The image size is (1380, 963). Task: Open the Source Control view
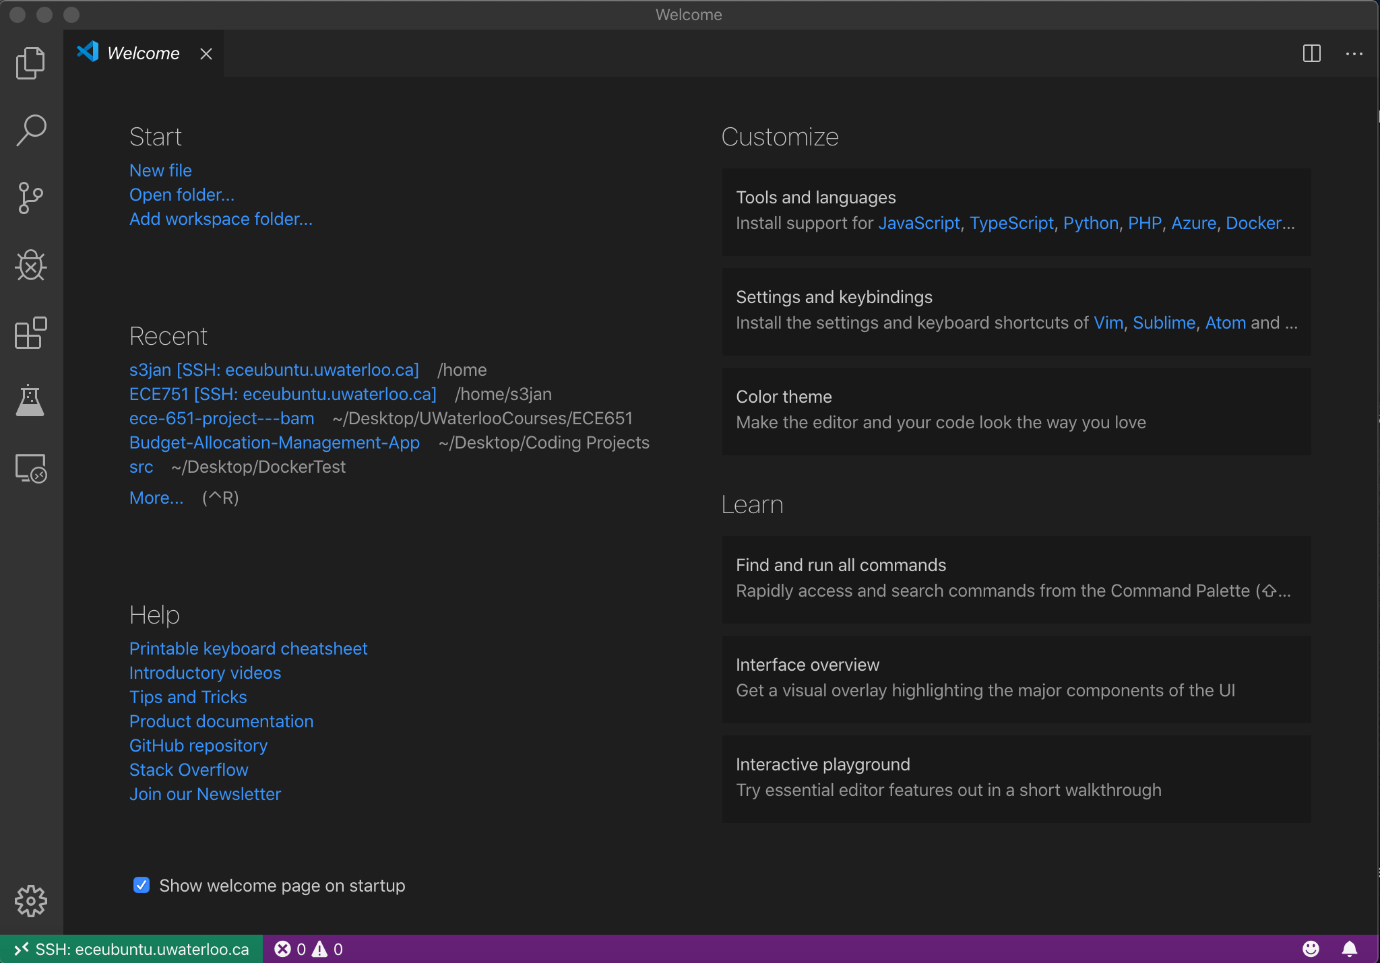coord(30,197)
